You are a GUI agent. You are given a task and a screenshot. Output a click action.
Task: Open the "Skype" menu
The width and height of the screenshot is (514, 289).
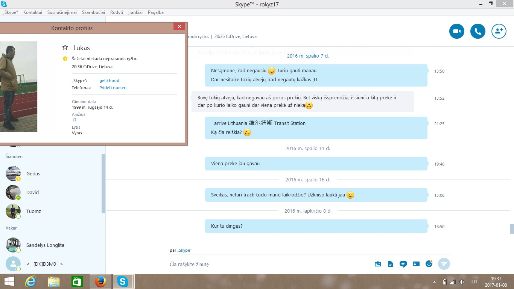(x=11, y=12)
